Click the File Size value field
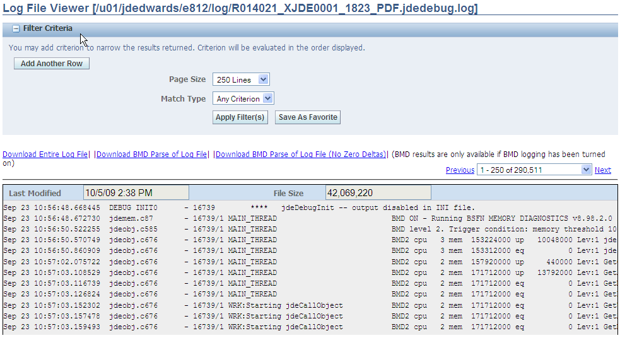 [x=378, y=193]
